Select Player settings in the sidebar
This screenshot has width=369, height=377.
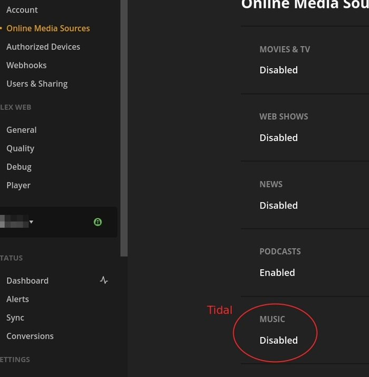tap(18, 185)
